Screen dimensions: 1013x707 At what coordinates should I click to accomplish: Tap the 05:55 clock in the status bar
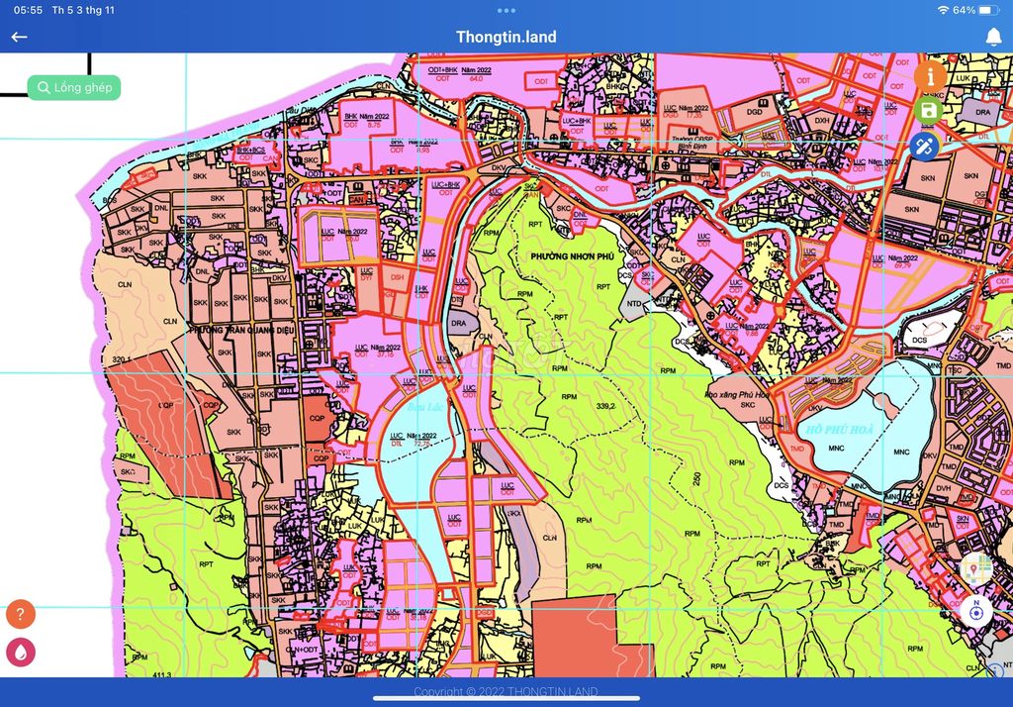coord(28,10)
